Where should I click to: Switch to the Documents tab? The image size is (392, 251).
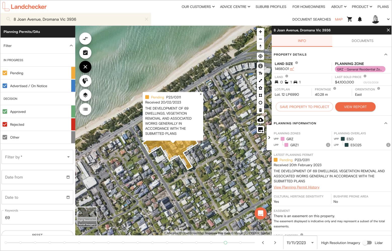tap(362, 41)
